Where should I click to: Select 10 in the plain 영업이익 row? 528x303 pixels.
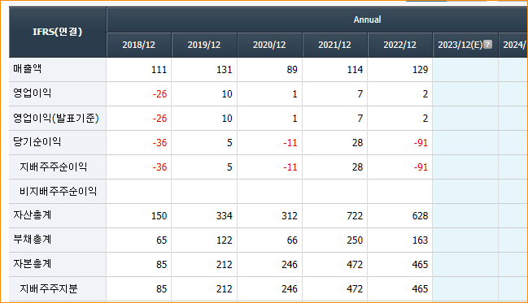coord(227,94)
